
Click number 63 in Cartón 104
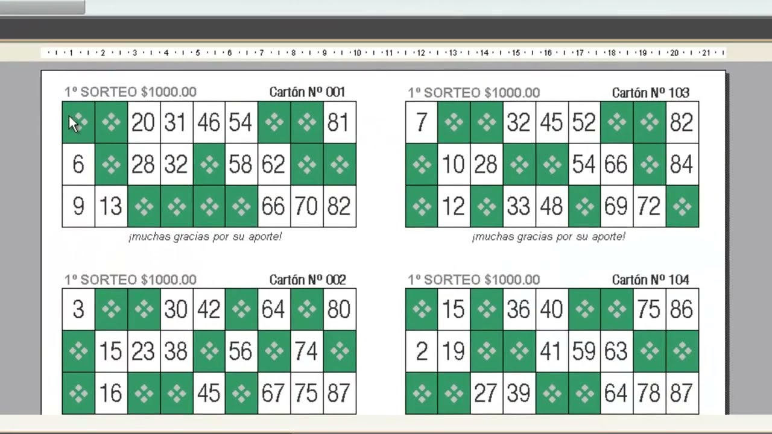(x=617, y=351)
